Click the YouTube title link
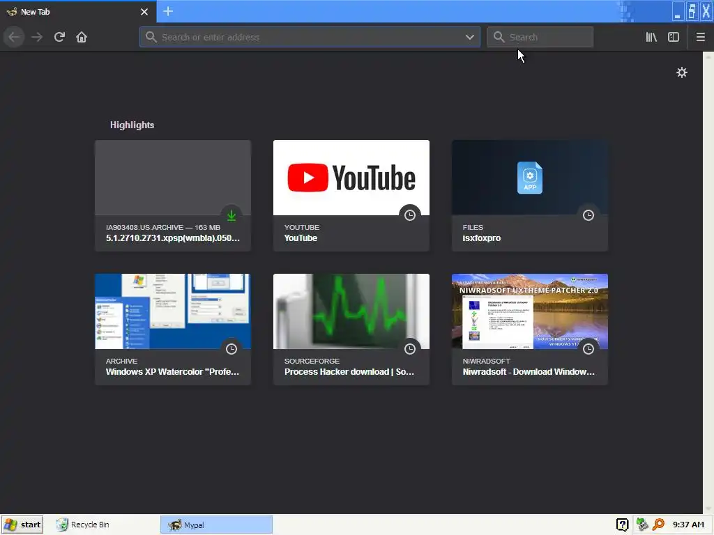714x535 pixels. click(301, 238)
